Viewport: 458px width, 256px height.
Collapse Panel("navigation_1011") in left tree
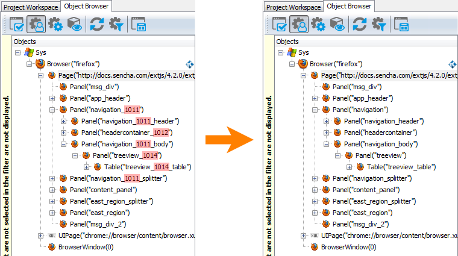[52, 110]
